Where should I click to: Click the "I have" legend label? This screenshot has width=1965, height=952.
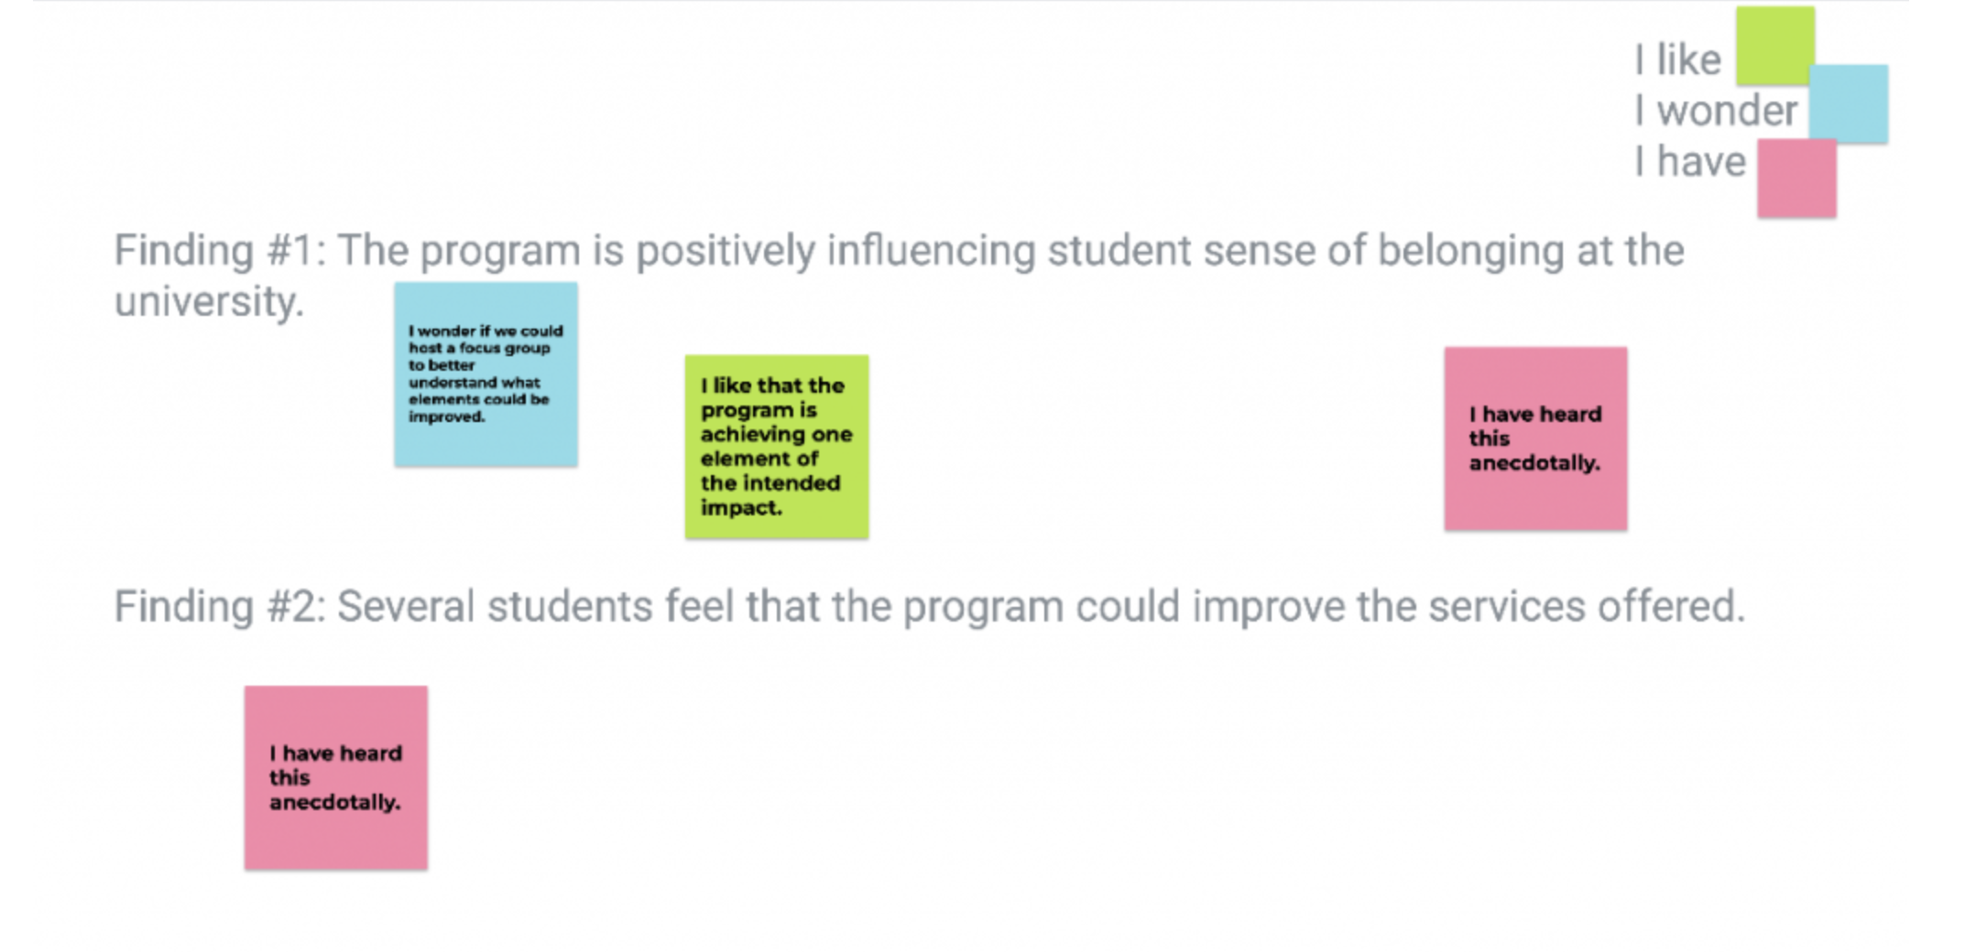tap(1690, 162)
